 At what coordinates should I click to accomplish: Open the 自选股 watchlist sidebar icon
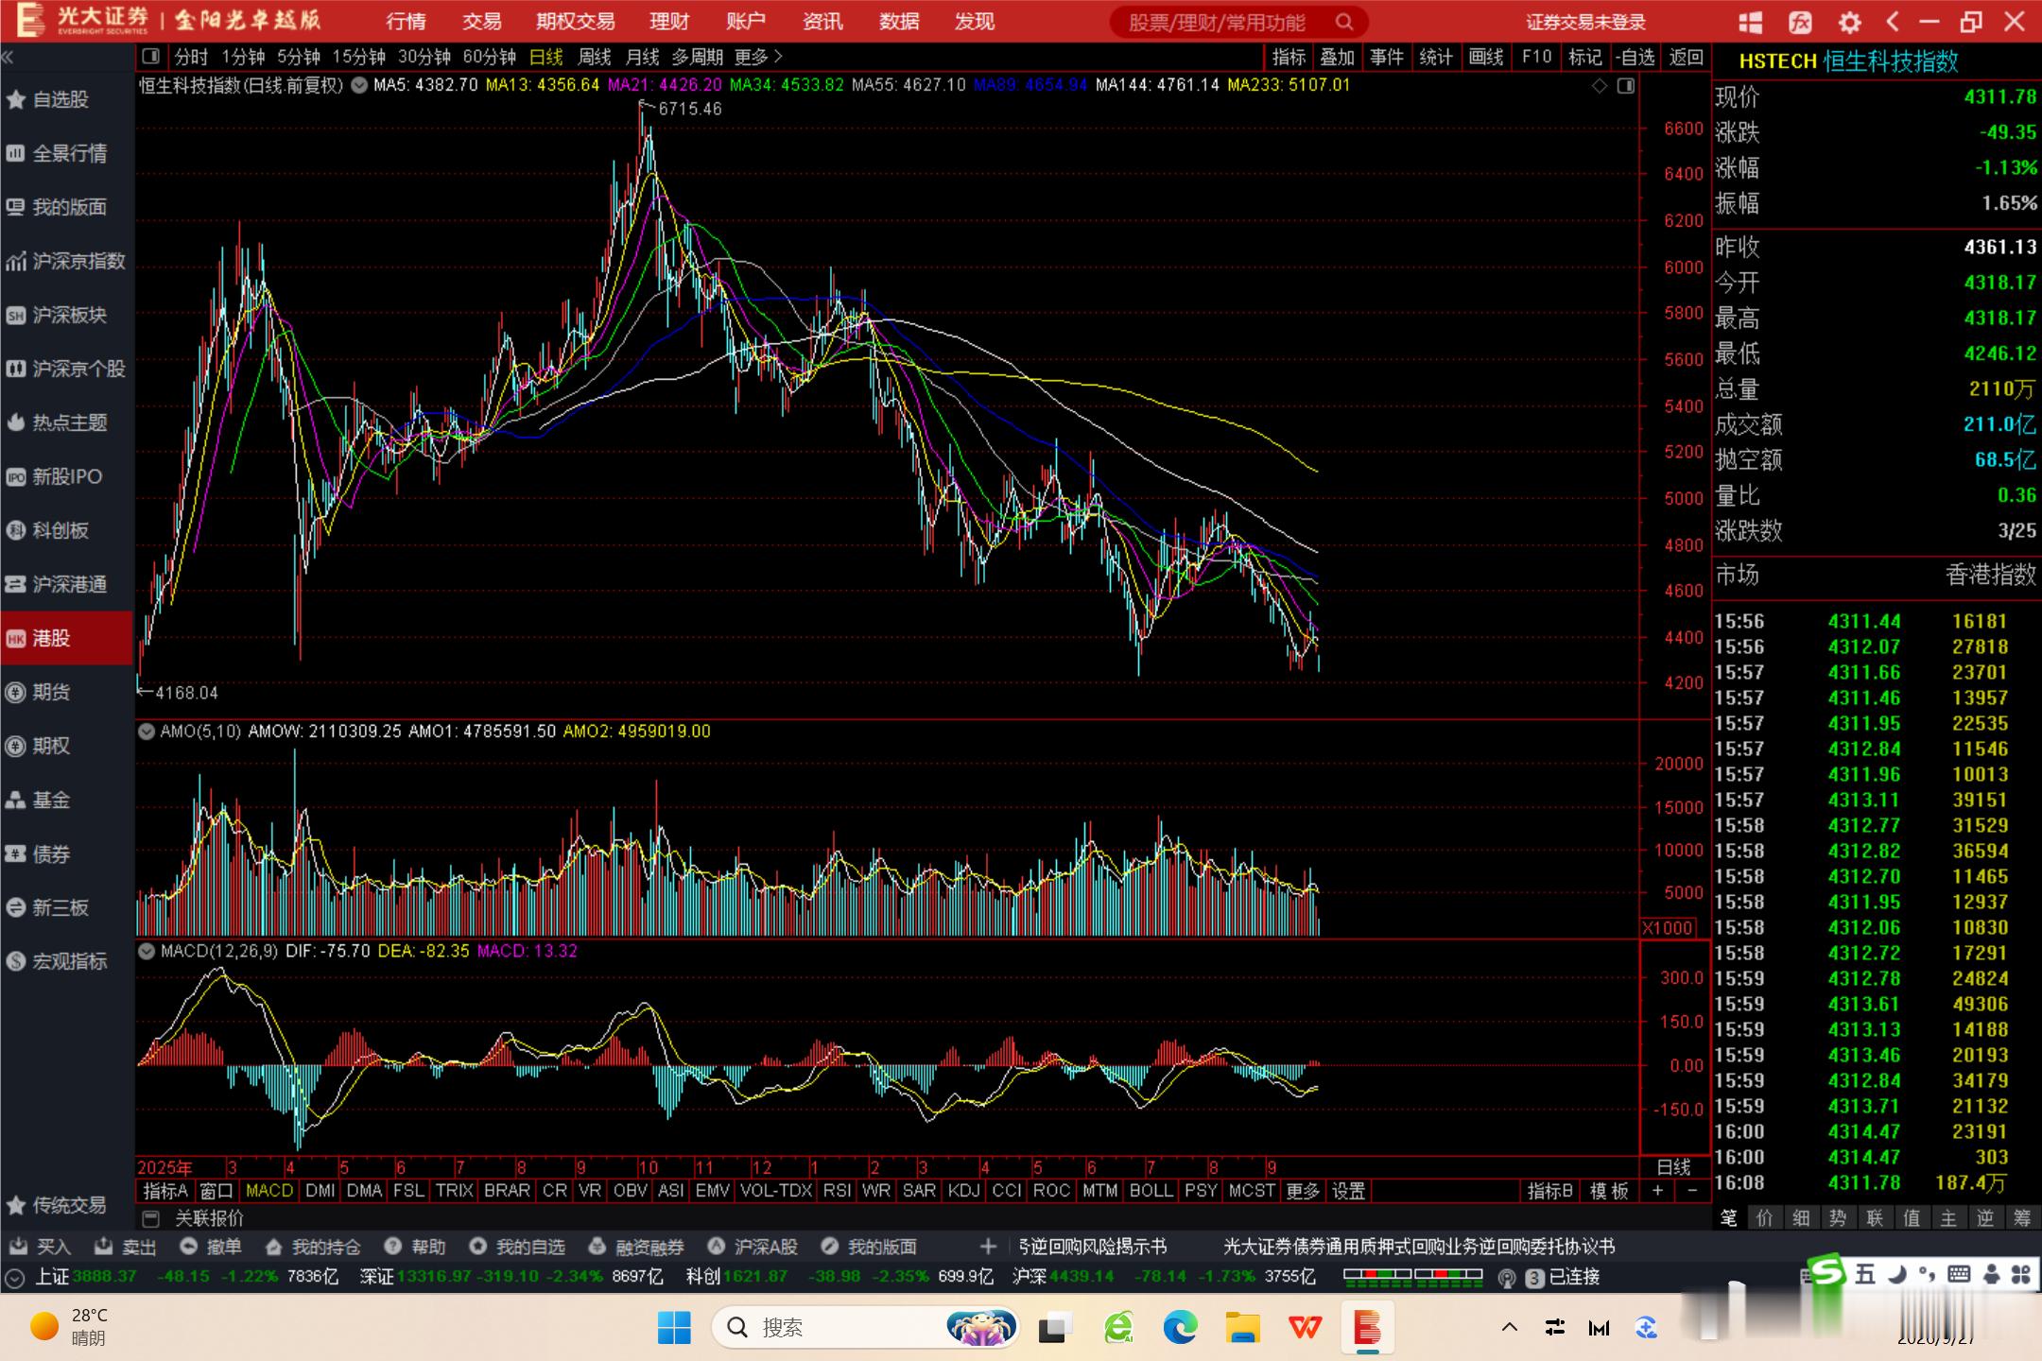click(x=16, y=99)
